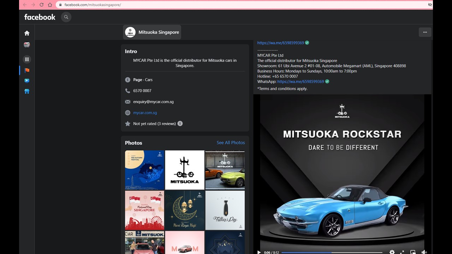Open video settings gear

click(x=392, y=252)
